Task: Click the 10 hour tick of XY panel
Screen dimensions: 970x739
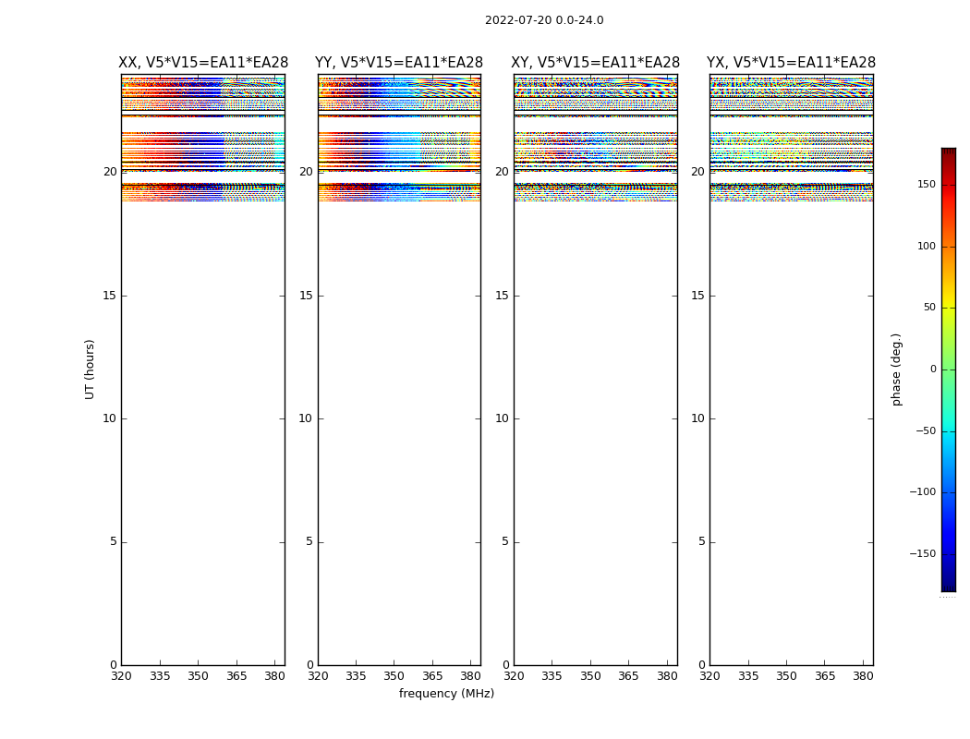Action: [x=502, y=418]
